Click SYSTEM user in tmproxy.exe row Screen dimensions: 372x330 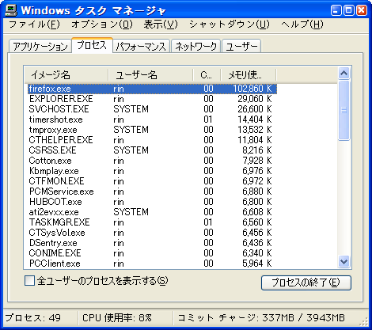[x=131, y=130]
